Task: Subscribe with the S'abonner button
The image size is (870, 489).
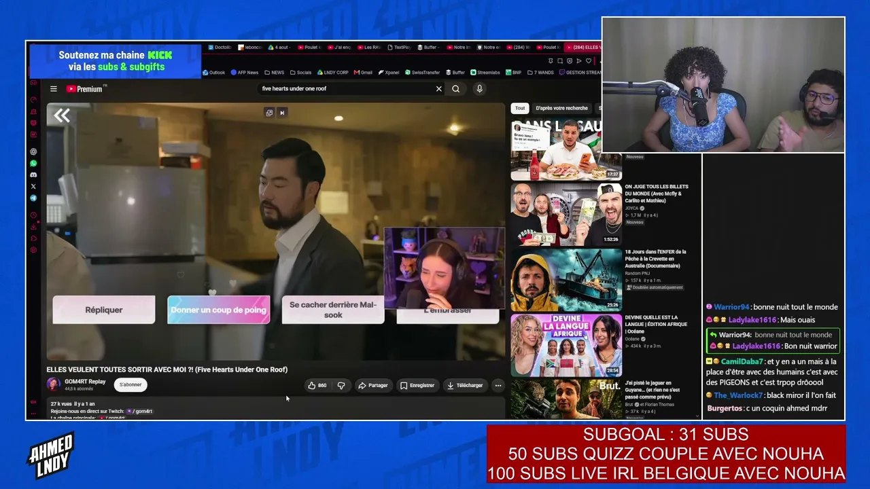Action: (x=130, y=385)
